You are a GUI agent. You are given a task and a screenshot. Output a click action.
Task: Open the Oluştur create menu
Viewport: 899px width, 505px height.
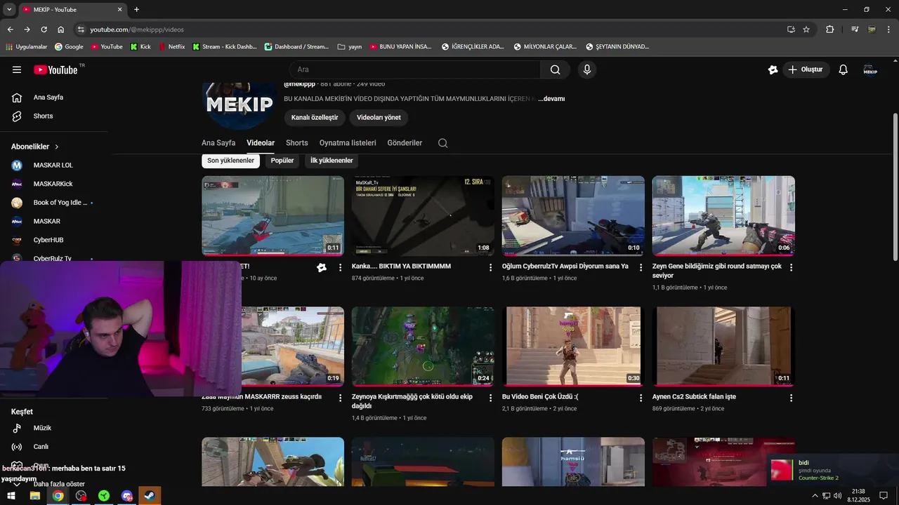point(806,69)
